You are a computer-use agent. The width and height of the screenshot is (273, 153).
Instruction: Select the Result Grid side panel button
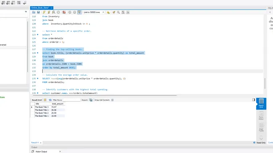pyautogui.click(x=261, y=104)
